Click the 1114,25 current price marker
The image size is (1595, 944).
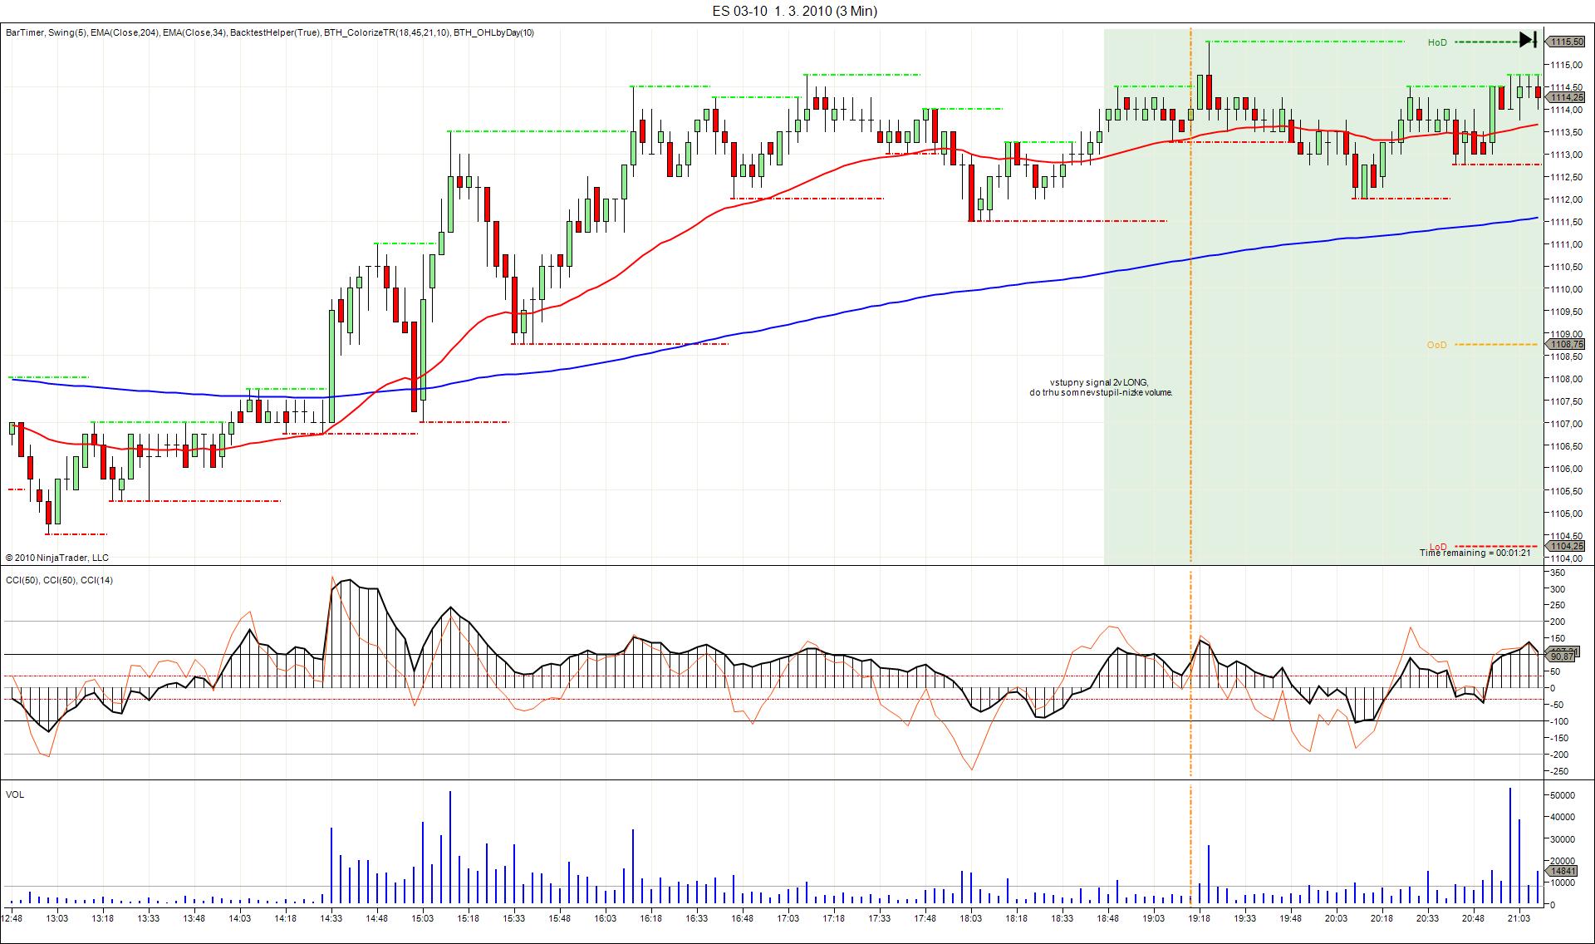coord(1567,97)
